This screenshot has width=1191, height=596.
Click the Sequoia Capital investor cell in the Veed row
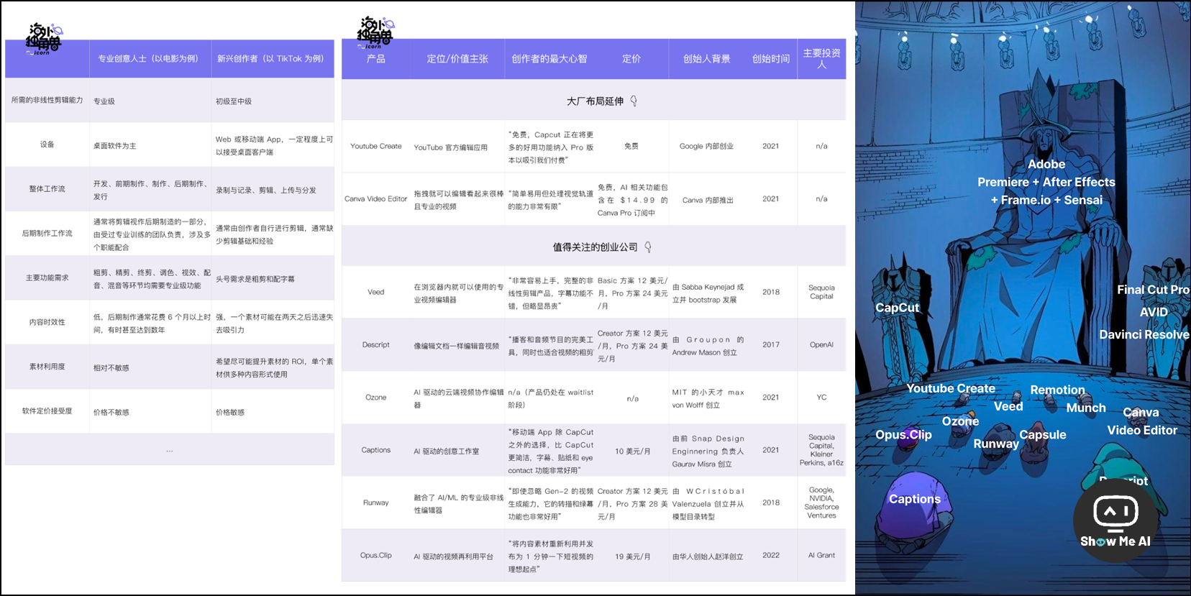(x=821, y=292)
